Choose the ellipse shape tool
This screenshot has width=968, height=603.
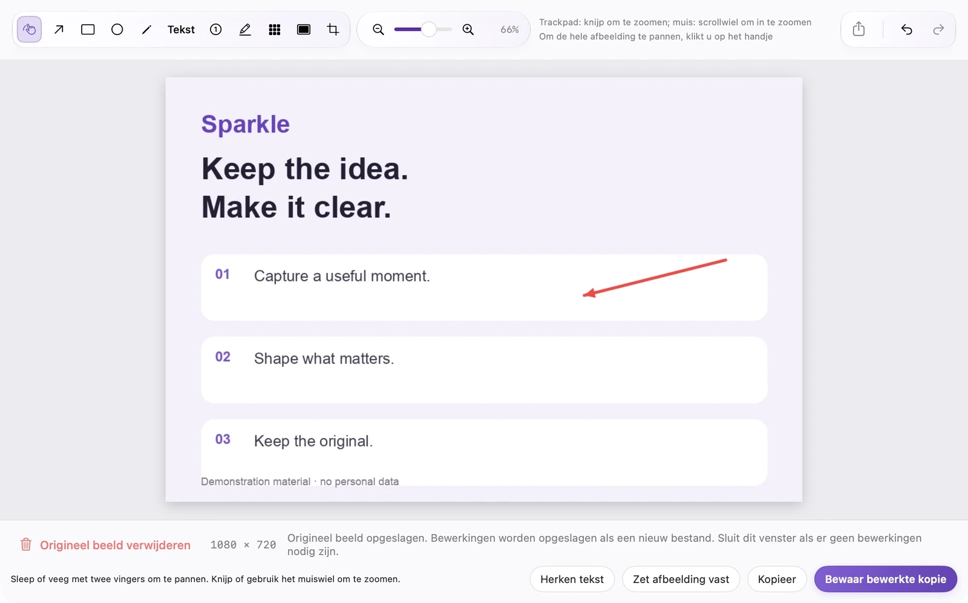tap(117, 30)
